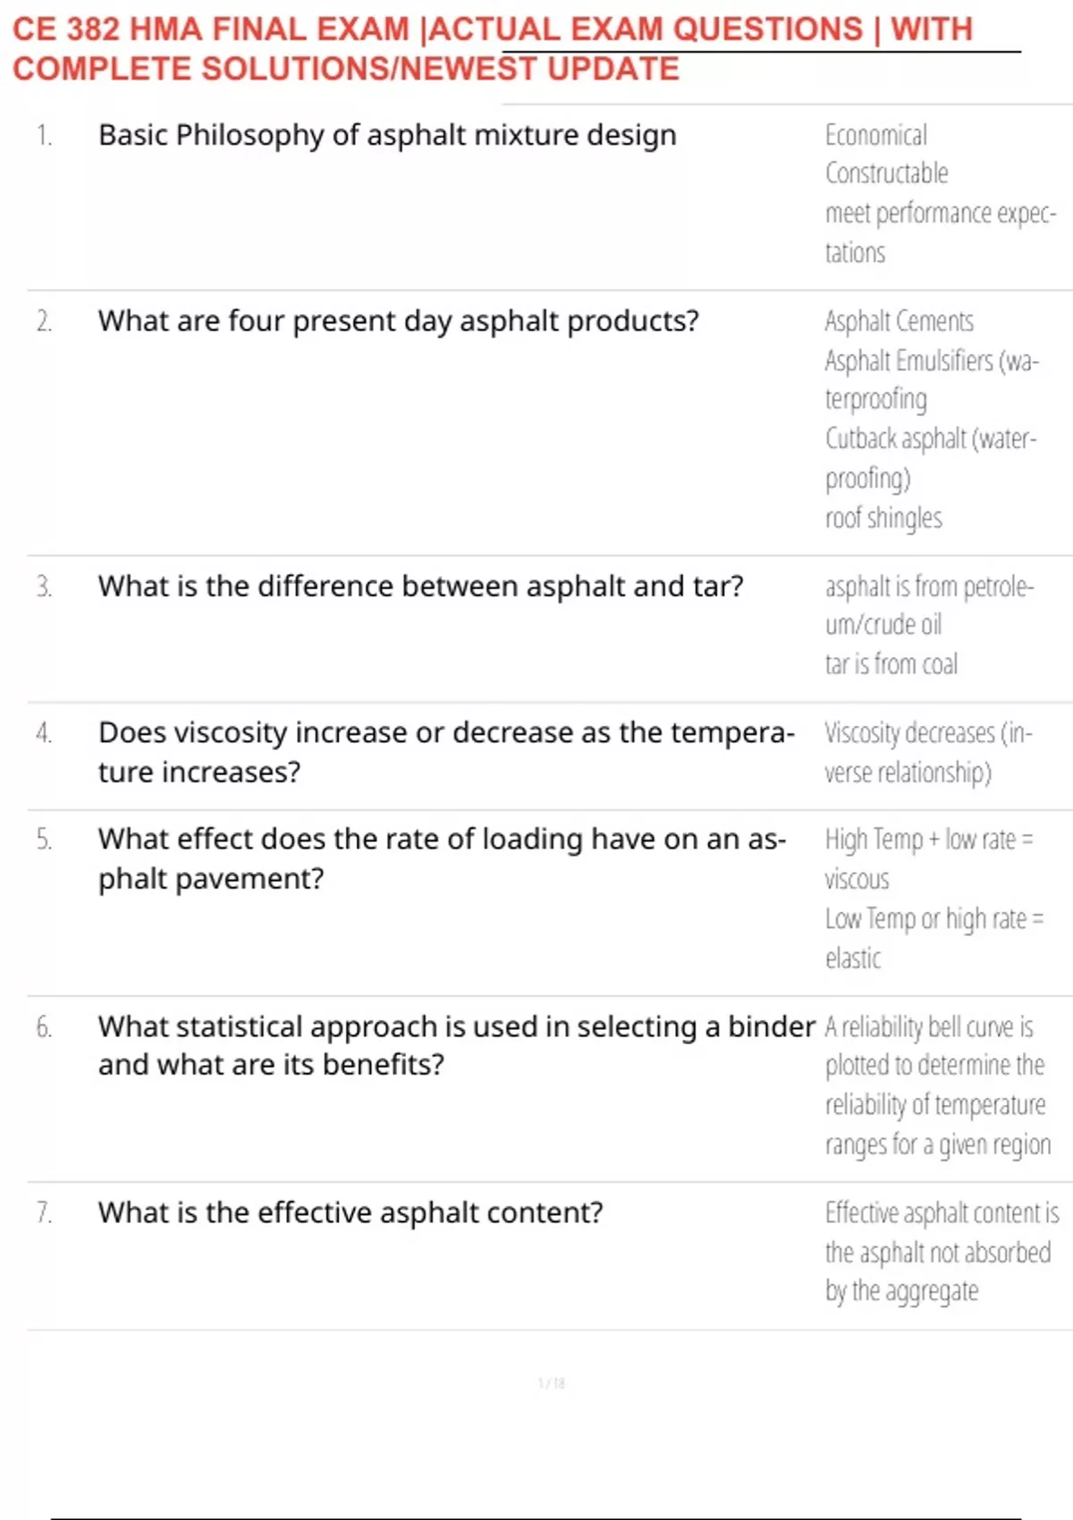Select question 1 about basic philosophy
1073x1520 pixels.
(x=387, y=135)
